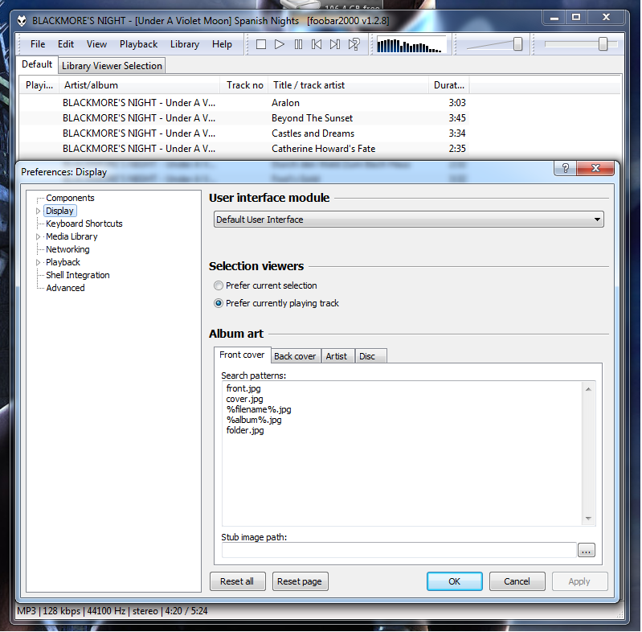Skip to the next track
The image size is (642, 632).
335,44
